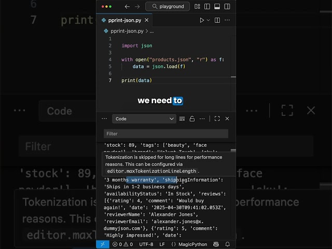Click the output panel scrollbar
332x249 pixels.
[233, 150]
